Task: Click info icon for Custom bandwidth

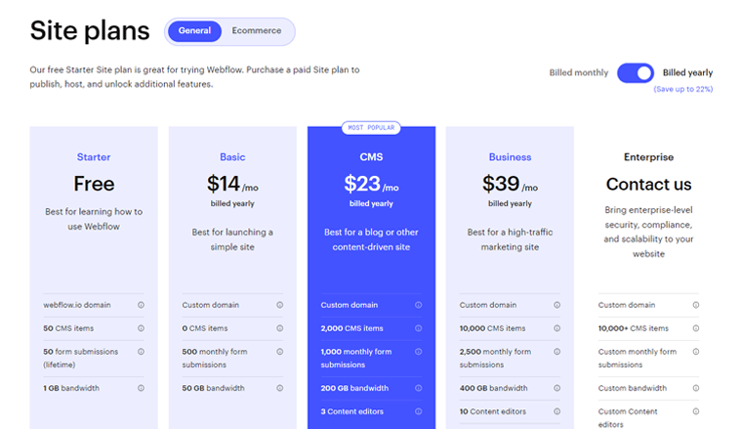Action: coord(696,388)
